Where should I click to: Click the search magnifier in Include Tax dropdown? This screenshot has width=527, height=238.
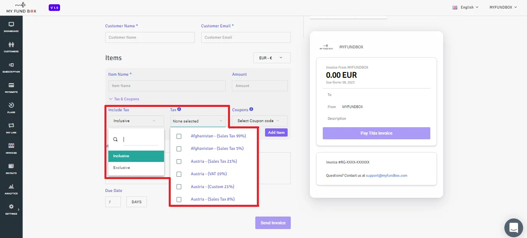pyautogui.click(x=115, y=139)
